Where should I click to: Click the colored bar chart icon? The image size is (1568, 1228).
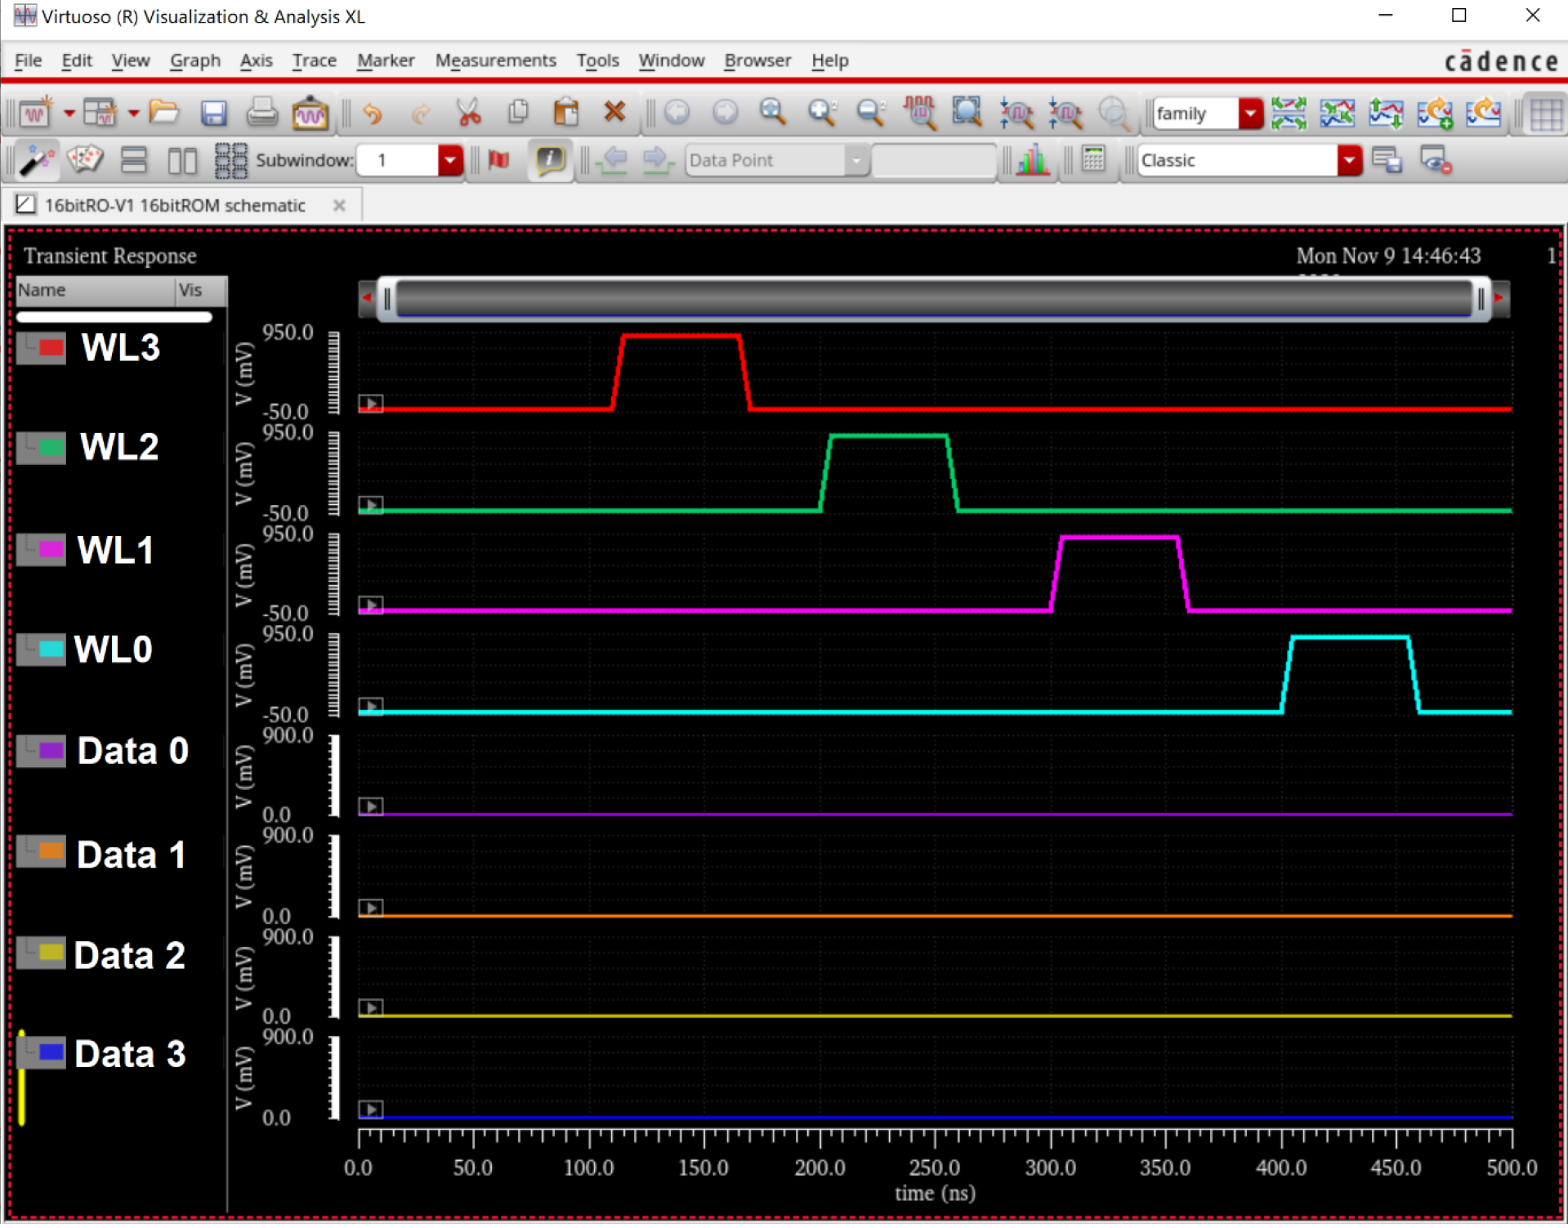click(x=1033, y=160)
